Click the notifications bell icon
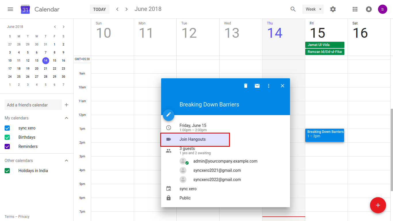This screenshot has height=221, width=393. [369, 9]
